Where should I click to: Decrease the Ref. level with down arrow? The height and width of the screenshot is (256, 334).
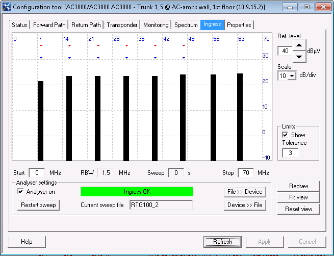pyautogui.click(x=299, y=57)
